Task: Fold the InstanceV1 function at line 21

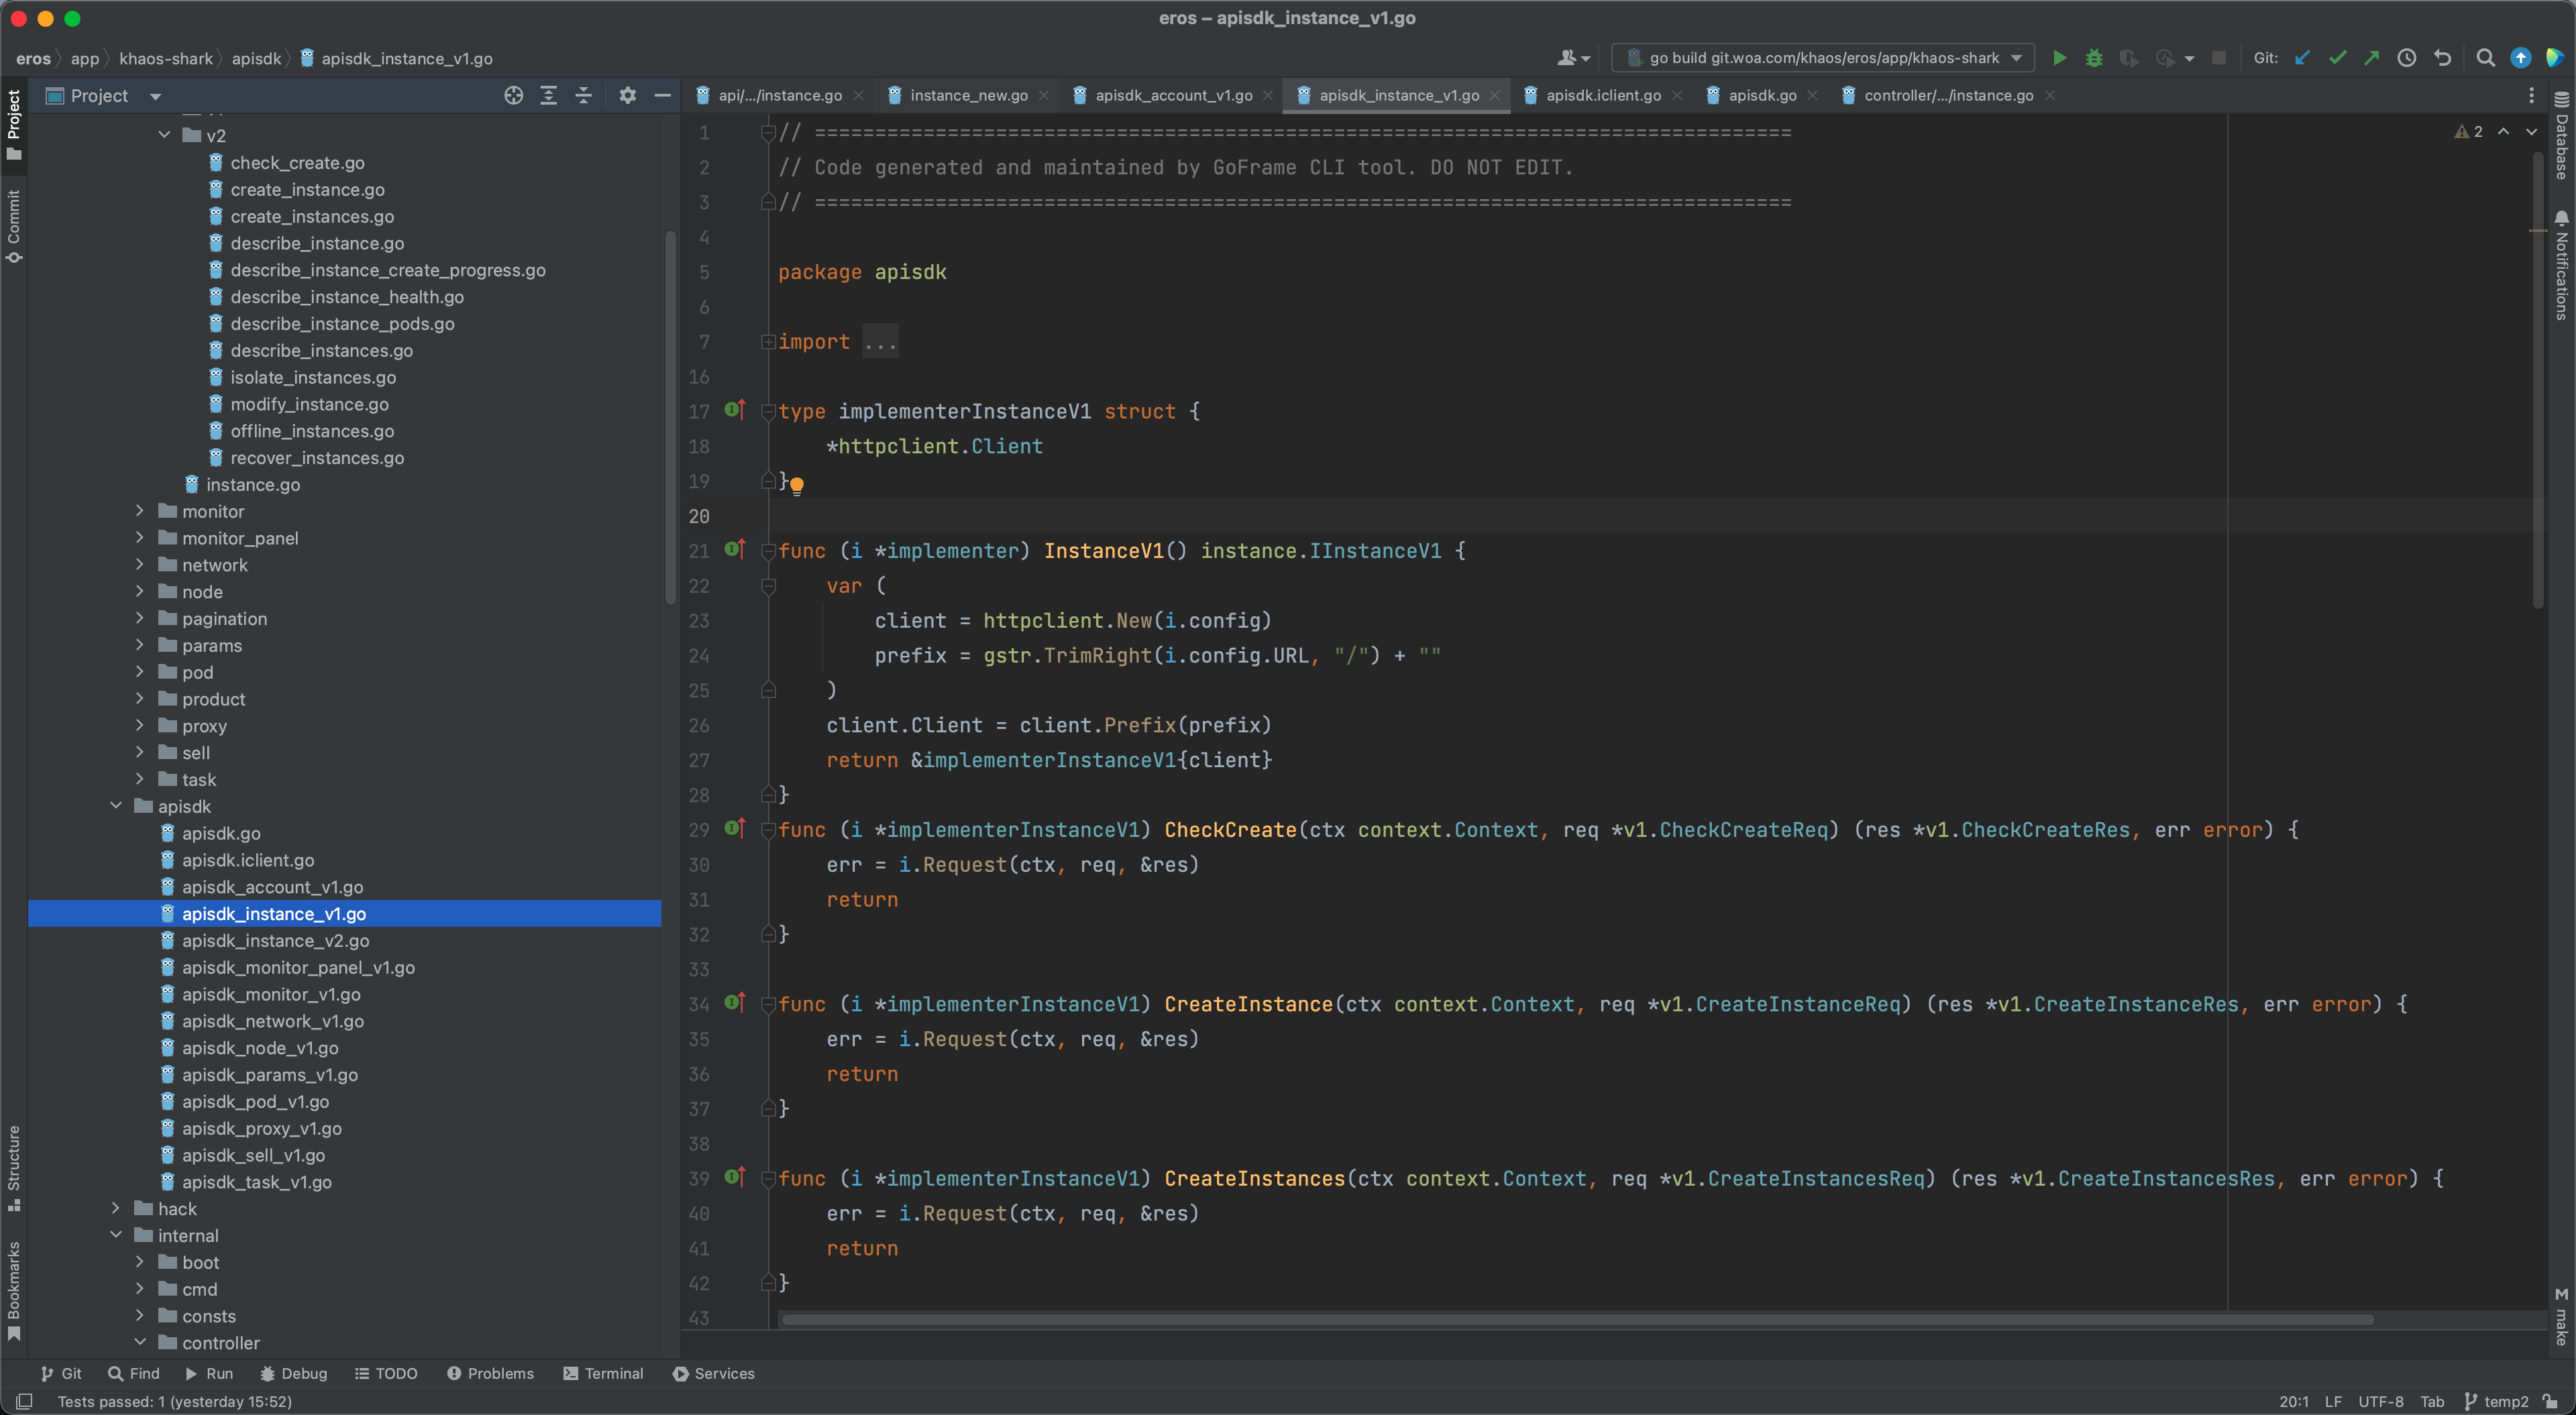Action: point(768,551)
